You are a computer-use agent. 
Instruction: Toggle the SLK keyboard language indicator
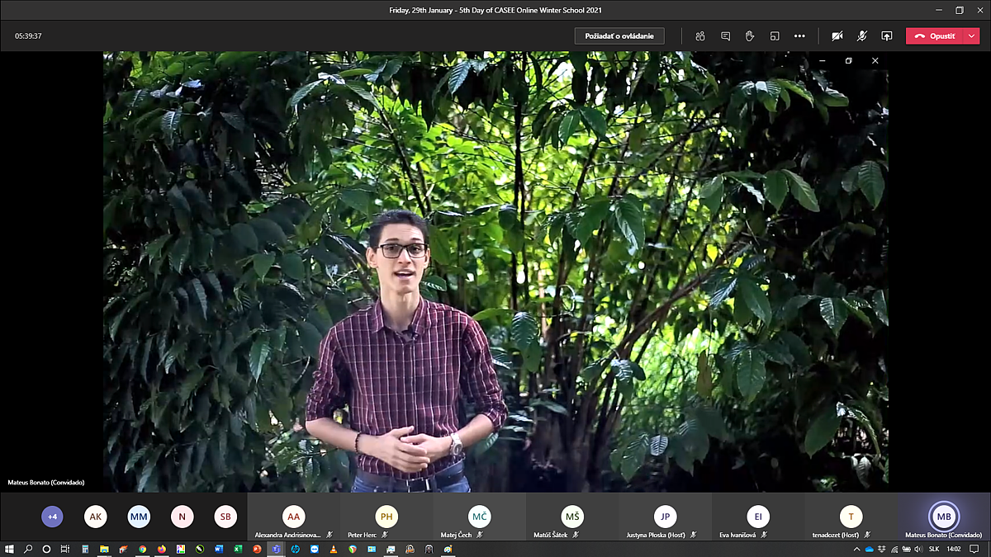click(x=932, y=549)
